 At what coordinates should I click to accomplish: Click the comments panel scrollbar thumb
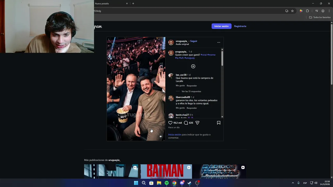pos(222,58)
